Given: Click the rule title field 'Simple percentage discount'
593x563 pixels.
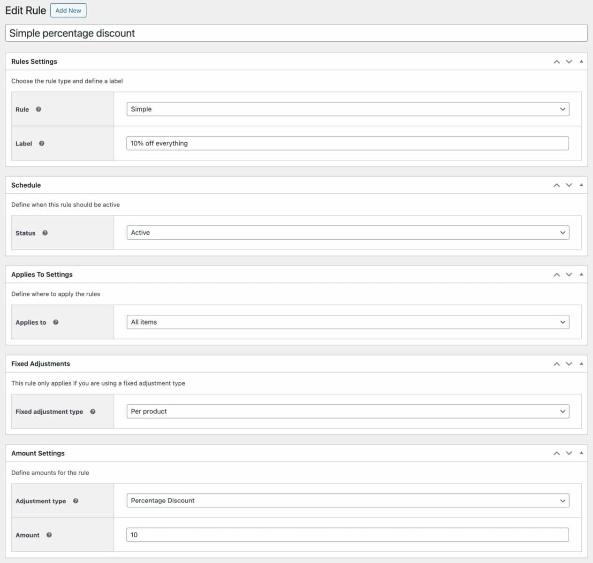Looking at the screenshot, I should [x=296, y=33].
